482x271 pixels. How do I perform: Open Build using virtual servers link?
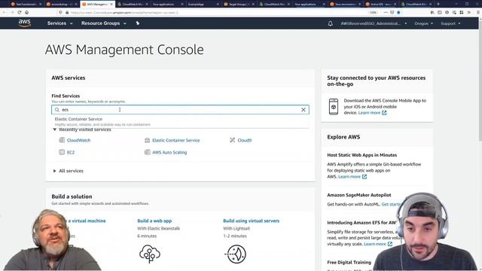coord(251,221)
